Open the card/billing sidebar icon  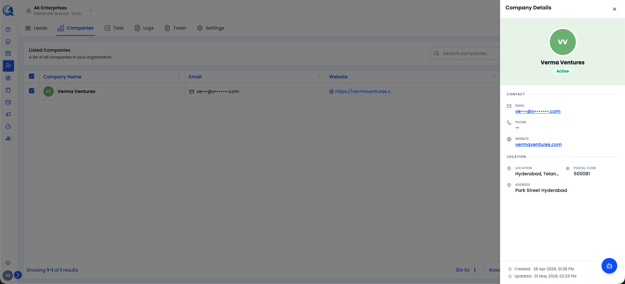[x=8, y=102]
